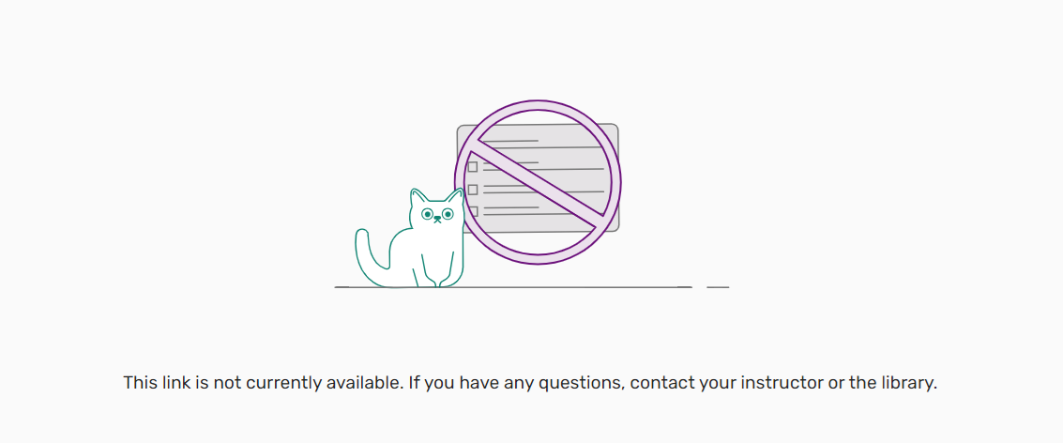
Task: Click "This link is not currently available" text
Action: [264, 383]
